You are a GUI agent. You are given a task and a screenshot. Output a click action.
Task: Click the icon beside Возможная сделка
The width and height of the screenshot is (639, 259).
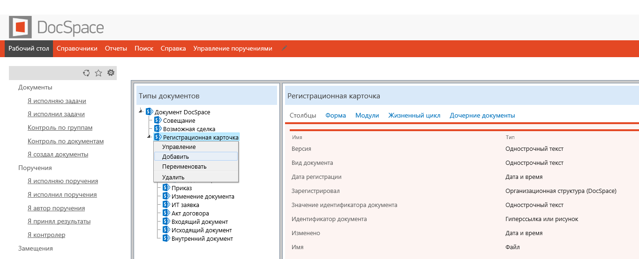click(158, 129)
